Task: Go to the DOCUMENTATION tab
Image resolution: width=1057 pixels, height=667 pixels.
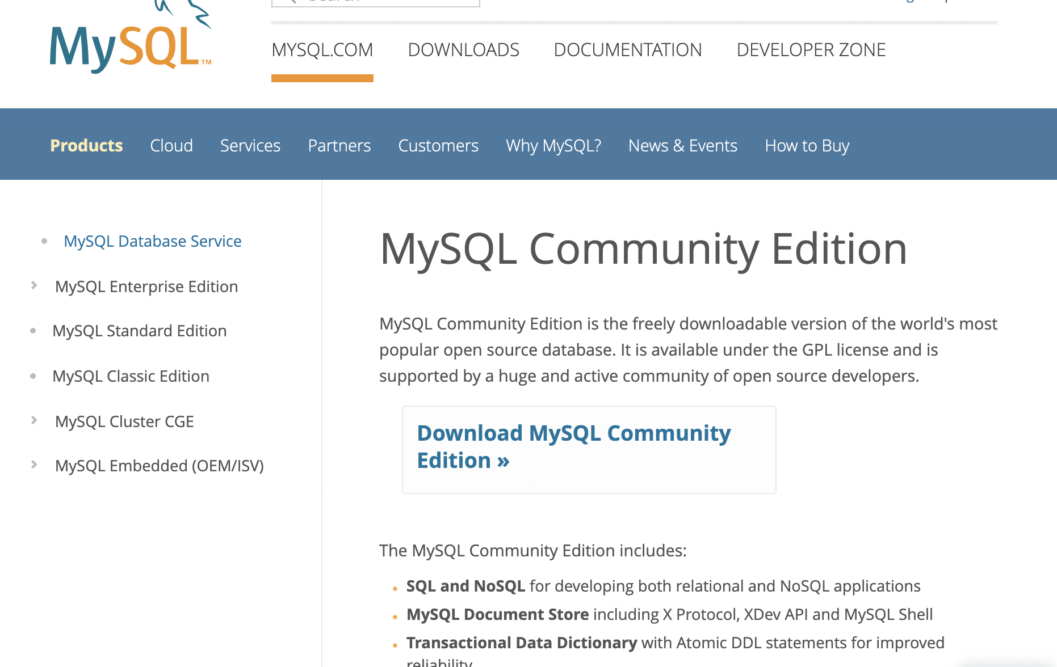Action: (628, 50)
